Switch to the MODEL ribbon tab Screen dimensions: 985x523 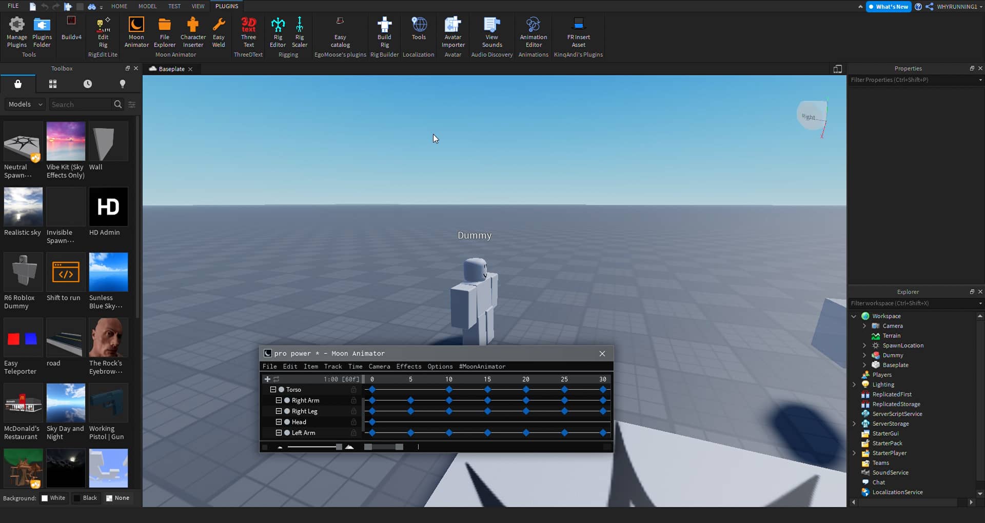click(x=148, y=6)
